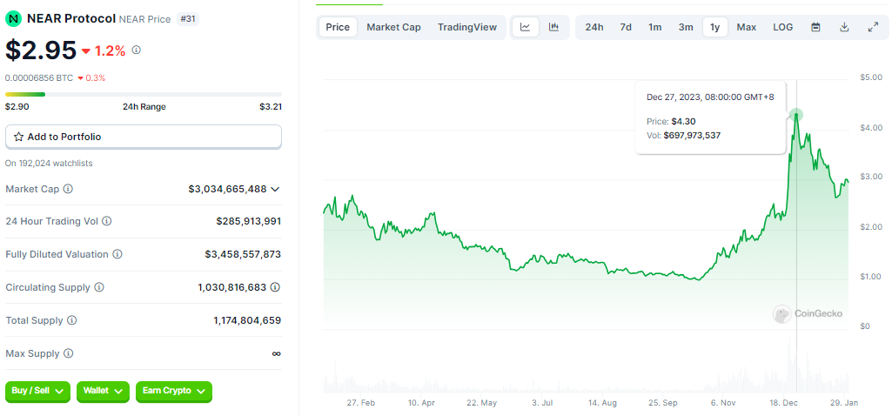Open price change info icon next to 1.2%

(x=136, y=50)
